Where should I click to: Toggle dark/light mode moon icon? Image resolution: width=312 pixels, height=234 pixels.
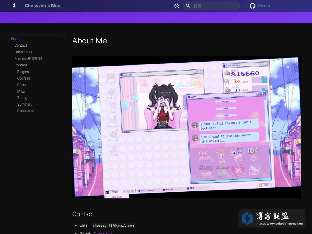click(x=177, y=6)
